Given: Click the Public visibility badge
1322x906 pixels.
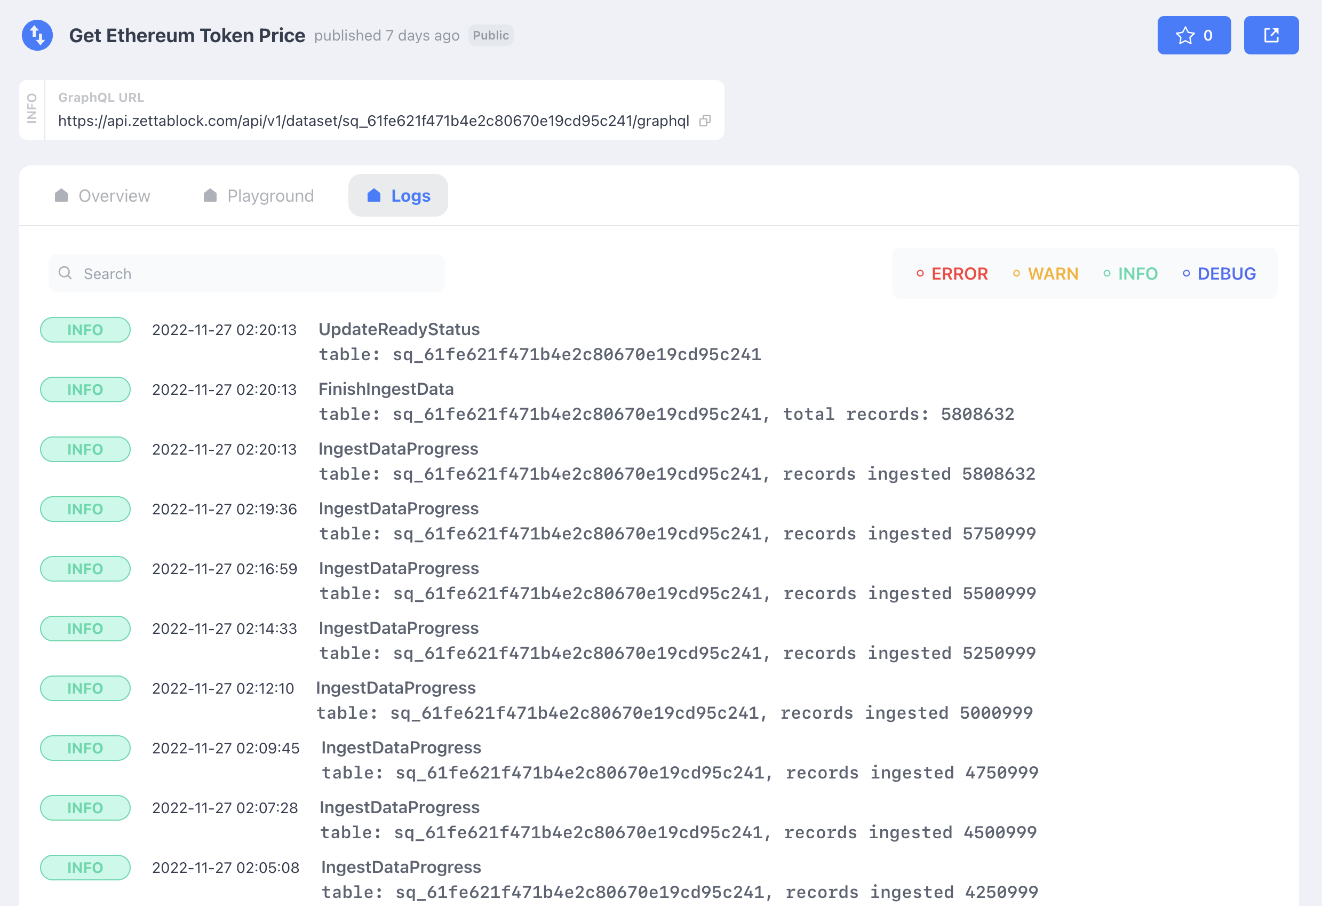Looking at the screenshot, I should coord(490,35).
